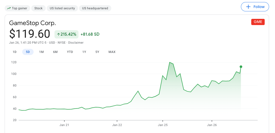Click the Jan 25 peak on chart line
This screenshot has height=133, width=275.
170,62
